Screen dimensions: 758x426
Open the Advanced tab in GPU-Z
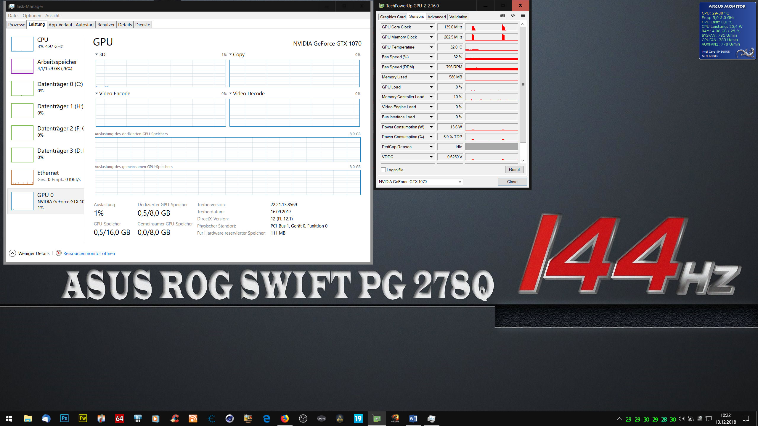tap(436, 17)
